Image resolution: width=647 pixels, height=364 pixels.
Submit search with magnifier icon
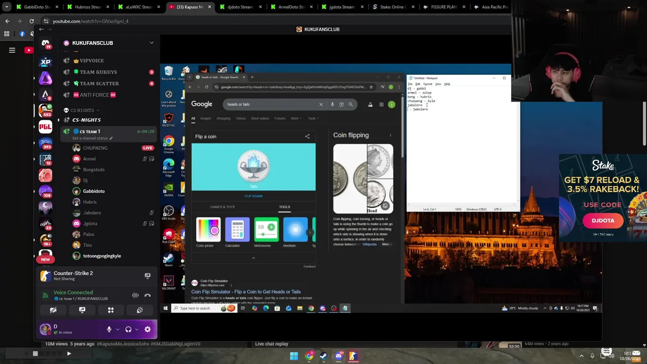pyautogui.click(x=350, y=105)
